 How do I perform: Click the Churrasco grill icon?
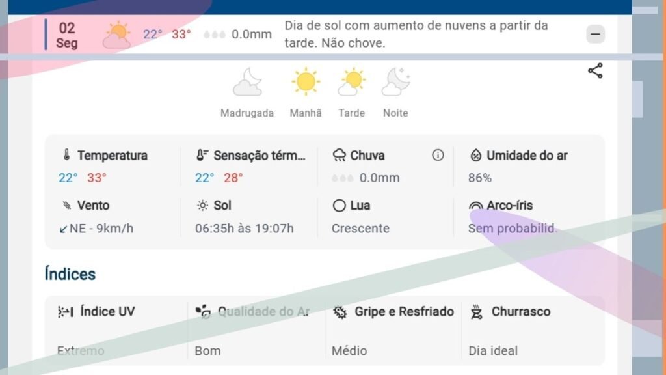point(476,312)
